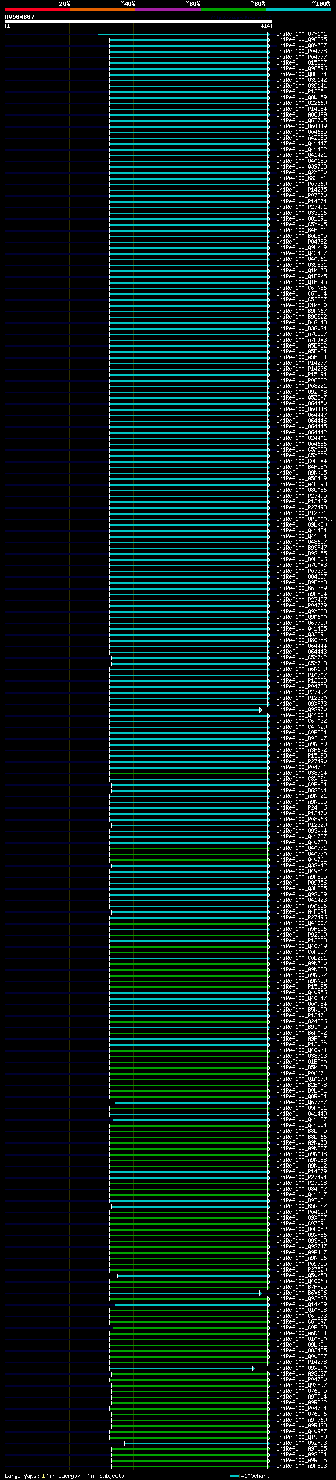Viewport: 336px width, 1480px height.
Task: Click hit label UniRef100_Q9XG90
Action: click(301, 1368)
